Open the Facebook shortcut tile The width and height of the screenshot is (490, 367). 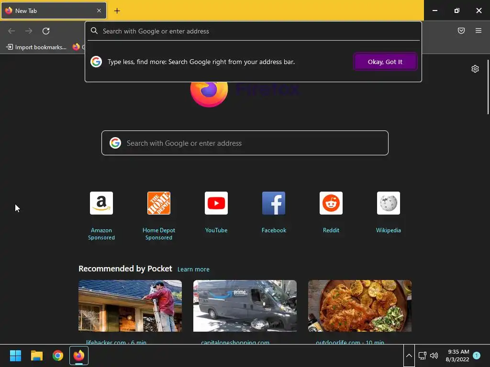(274, 203)
